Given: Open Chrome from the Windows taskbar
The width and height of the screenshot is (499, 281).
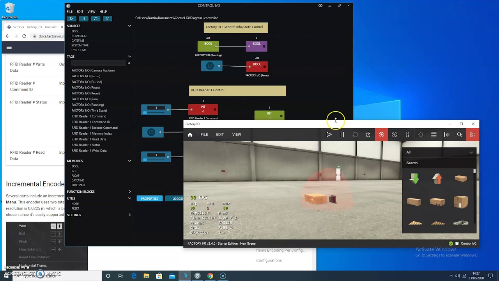Looking at the screenshot, I should (210, 276).
